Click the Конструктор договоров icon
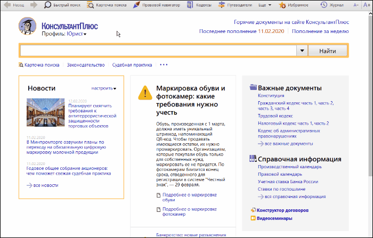This screenshot has width=373, height=238. (253, 210)
